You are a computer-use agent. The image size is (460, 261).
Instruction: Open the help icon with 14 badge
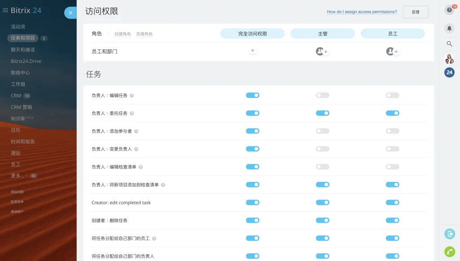[449, 10]
